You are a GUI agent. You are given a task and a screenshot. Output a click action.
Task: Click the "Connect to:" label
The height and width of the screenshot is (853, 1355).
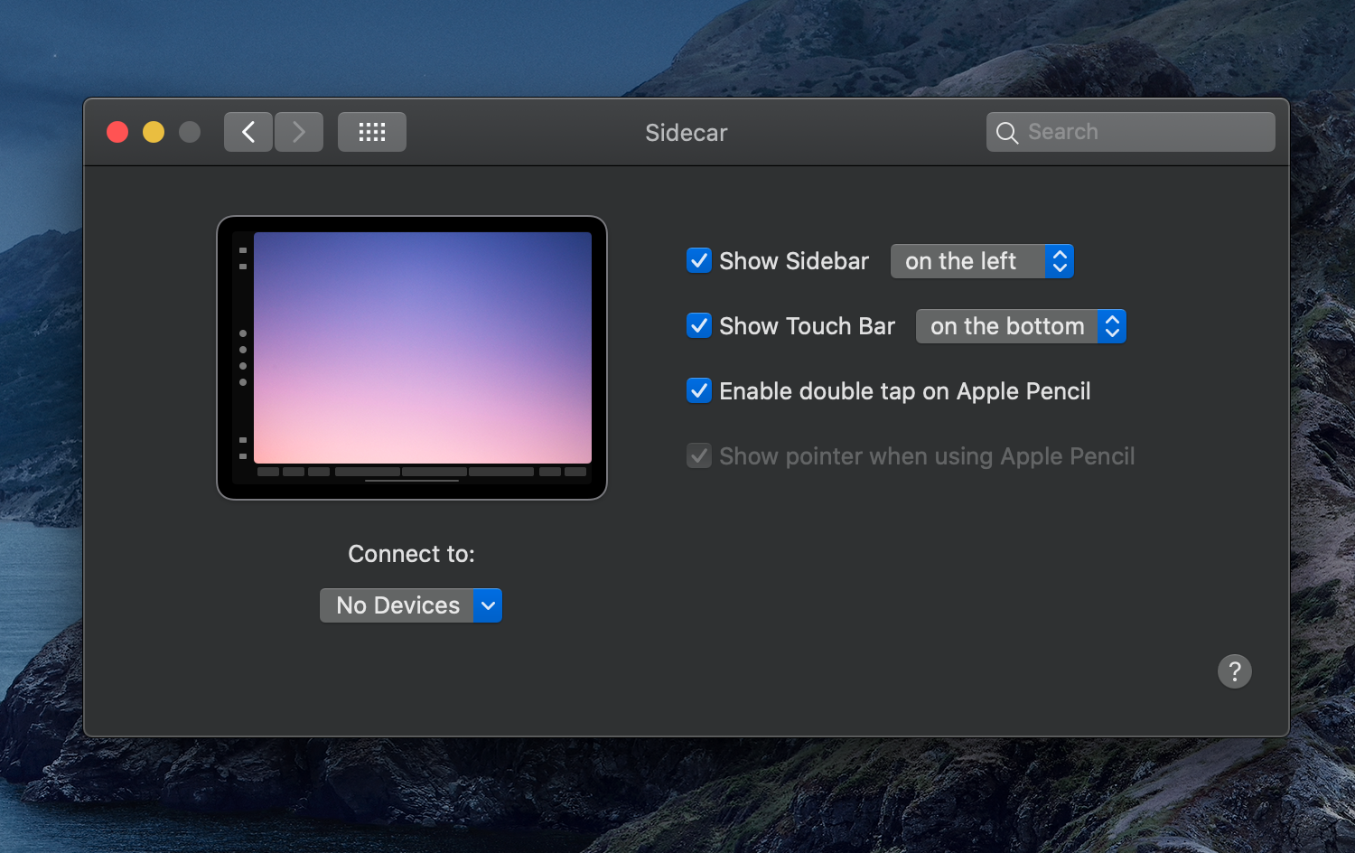tap(412, 554)
